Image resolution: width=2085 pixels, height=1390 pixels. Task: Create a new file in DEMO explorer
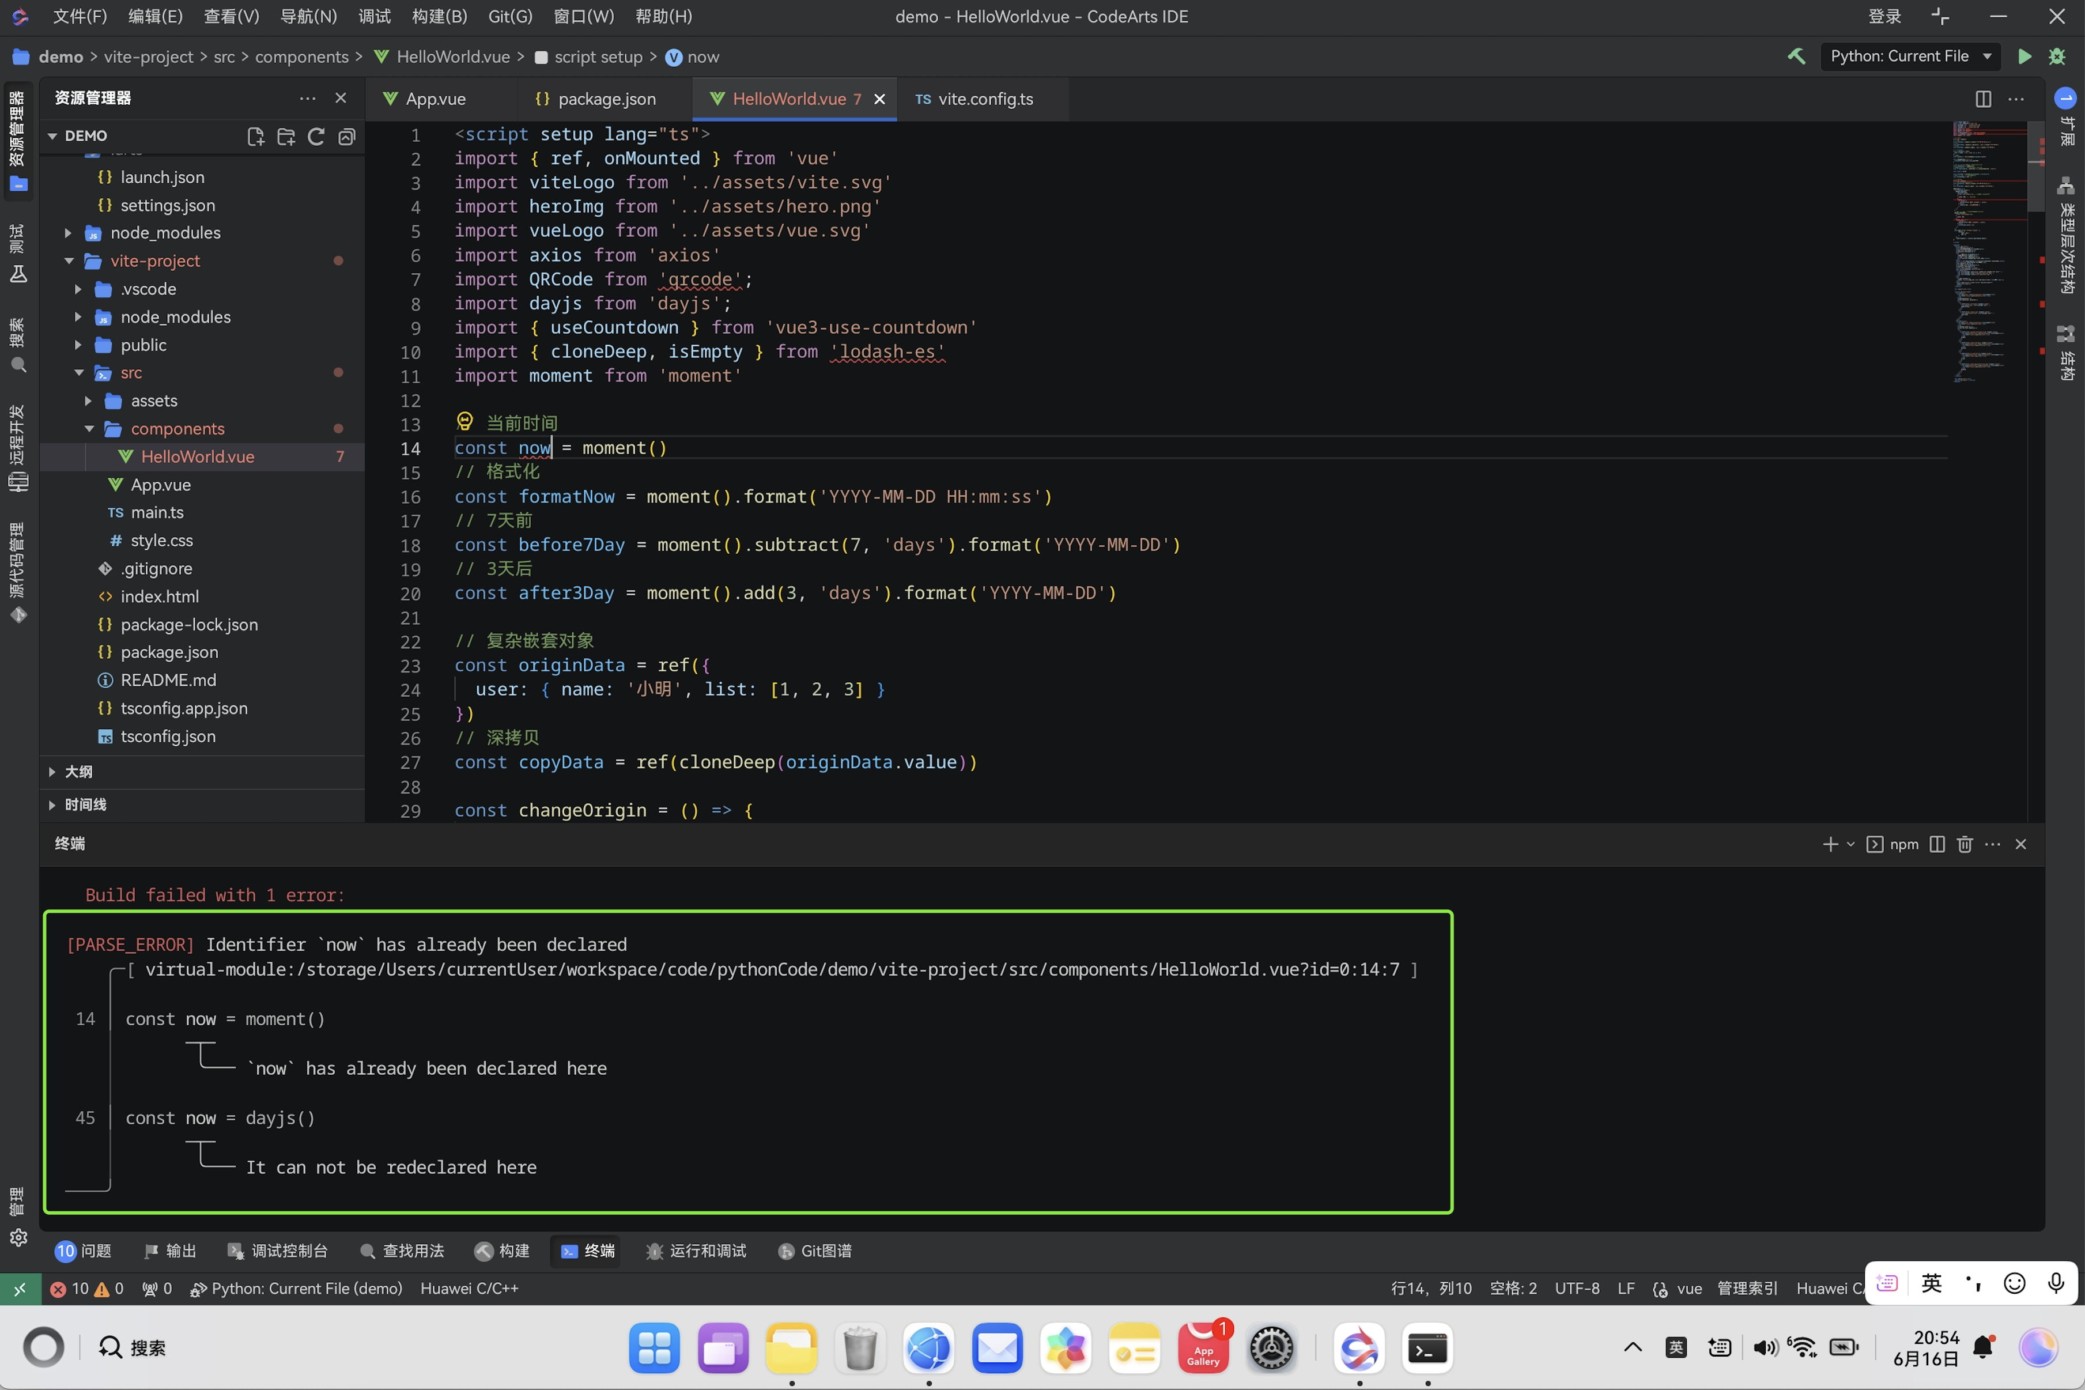255,137
